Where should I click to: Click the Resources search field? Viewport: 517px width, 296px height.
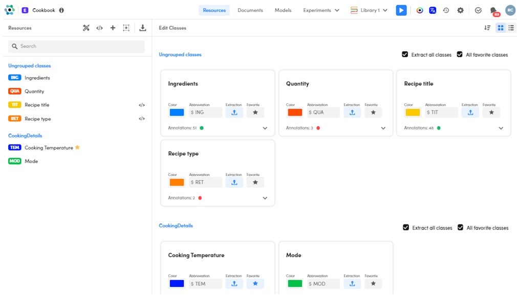77,47
